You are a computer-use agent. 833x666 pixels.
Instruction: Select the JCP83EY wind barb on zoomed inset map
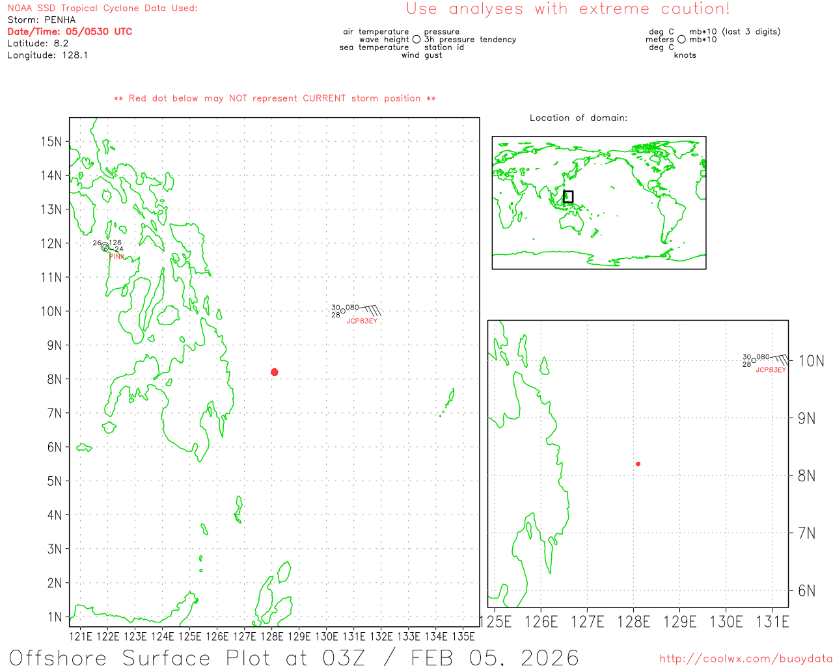coord(780,359)
